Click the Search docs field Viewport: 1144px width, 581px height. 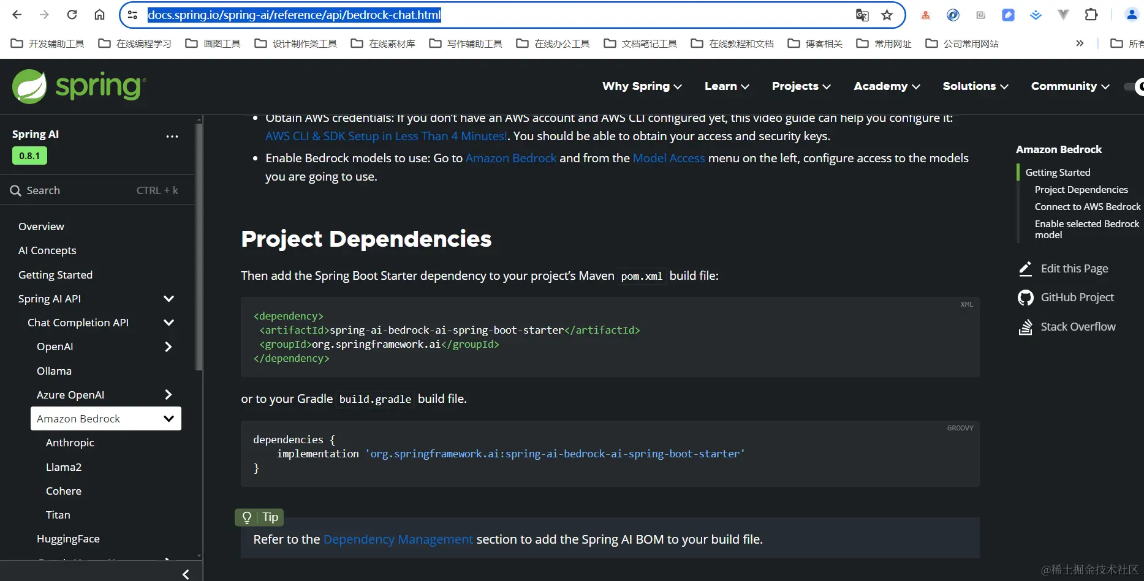97,190
